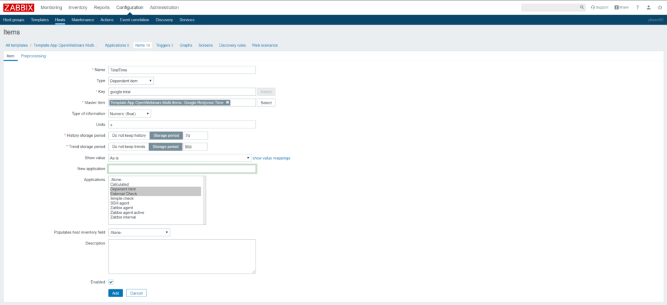The width and height of the screenshot is (667, 305).
Task: Switch to the Preprocessing tab
Action: pyautogui.click(x=33, y=56)
